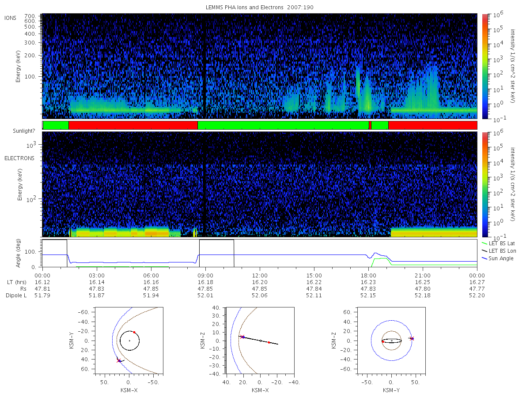The width and height of the screenshot is (530, 397).
Task: Click the 03:00 time tick label
Action: pos(97,275)
